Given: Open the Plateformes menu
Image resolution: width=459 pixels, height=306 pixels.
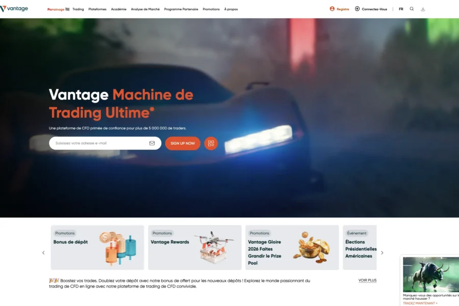Looking at the screenshot, I should tap(97, 9).
